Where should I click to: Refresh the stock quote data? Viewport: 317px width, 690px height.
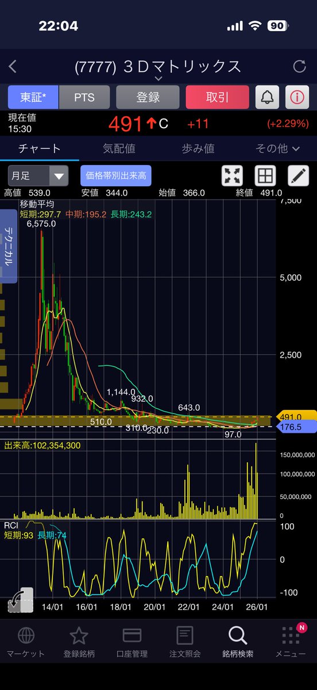[299, 67]
